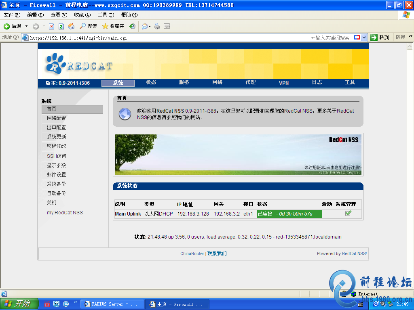Open the Mail button dropdown arrow

[150, 26]
